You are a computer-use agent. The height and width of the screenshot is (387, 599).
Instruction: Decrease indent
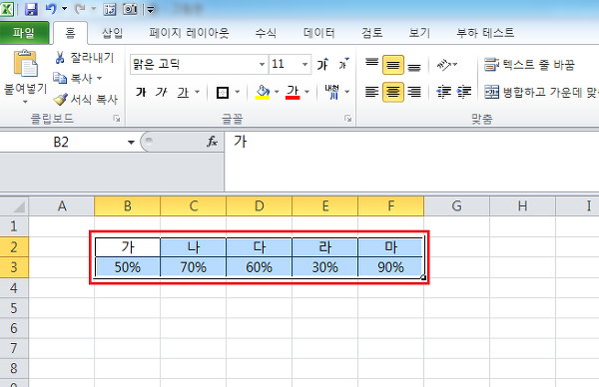[x=443, y=92]
